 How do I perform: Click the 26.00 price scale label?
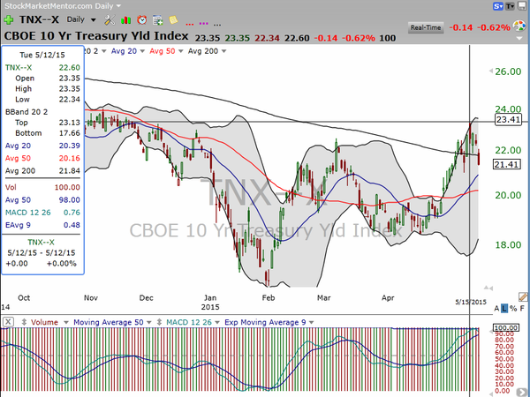(508, 71)
